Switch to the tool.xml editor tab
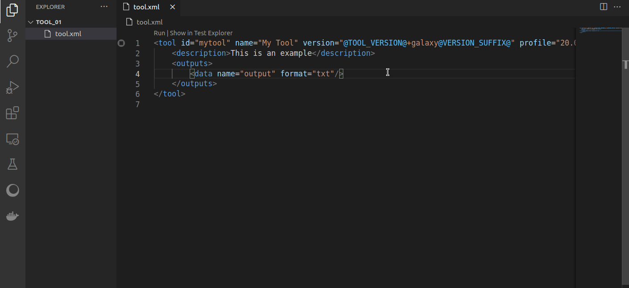Image resolution: width=629 pixels, height=288 pixels. tap(146, 7)
